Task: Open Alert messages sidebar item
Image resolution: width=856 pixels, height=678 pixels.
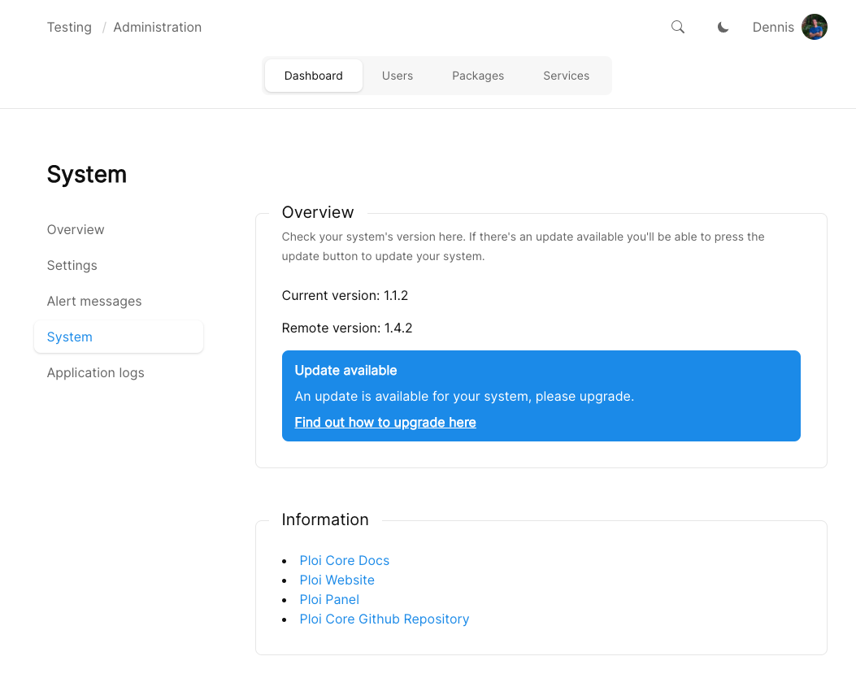Action: pos(94,301)
